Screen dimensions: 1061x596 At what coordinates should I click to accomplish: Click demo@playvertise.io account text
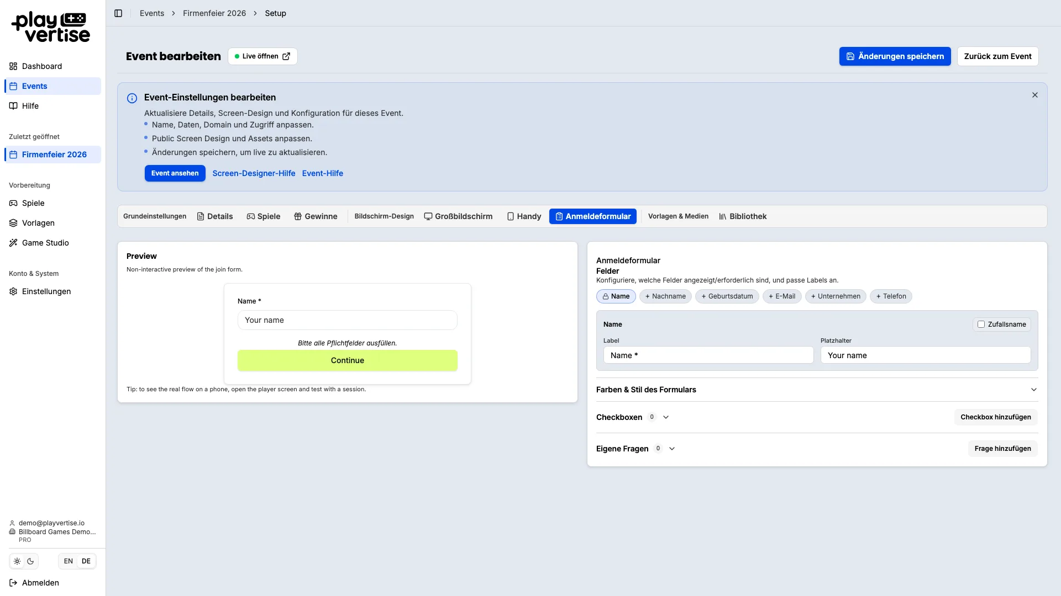pyautogui.click(x=51, y=523)
